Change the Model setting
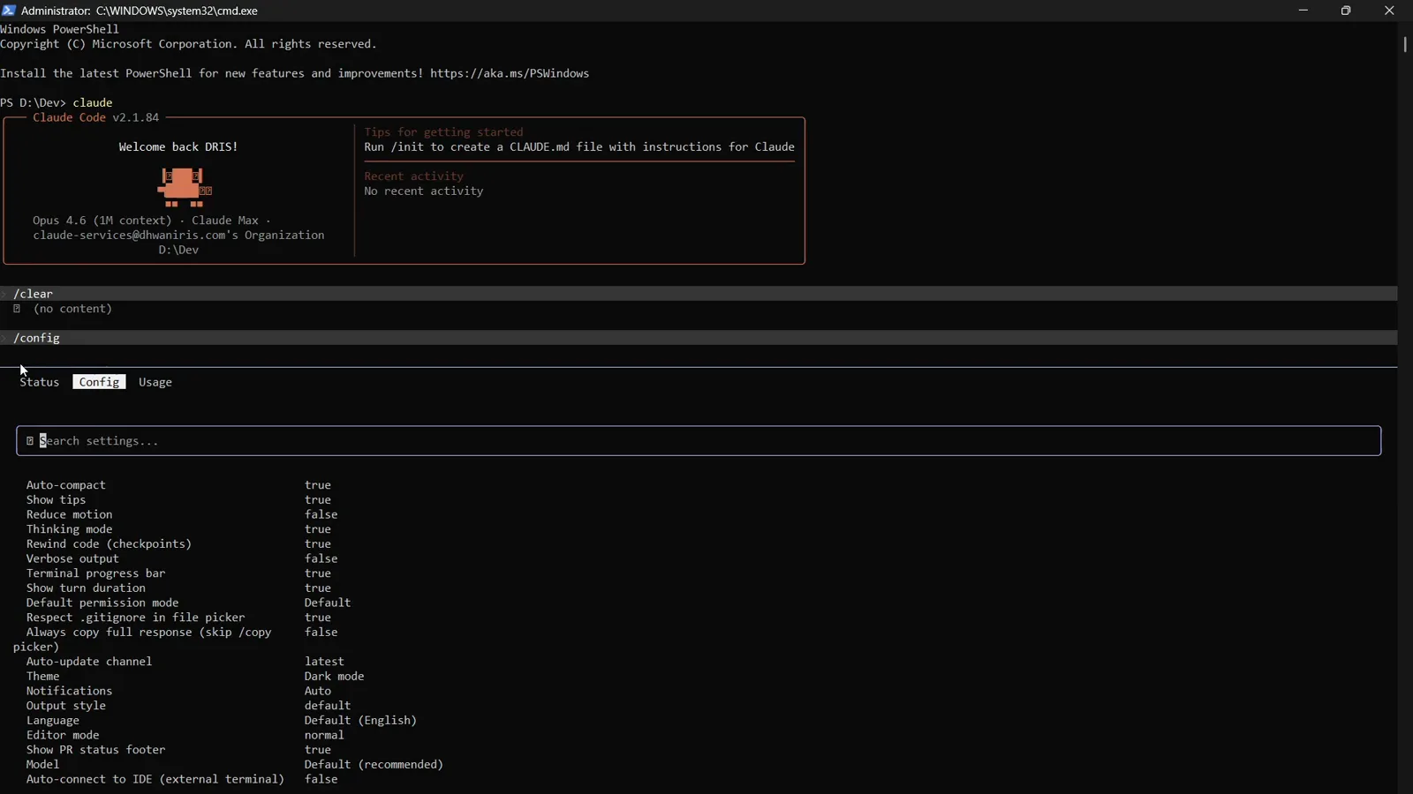This screenshot has height=794, width=1413. (x=235, y=765)
